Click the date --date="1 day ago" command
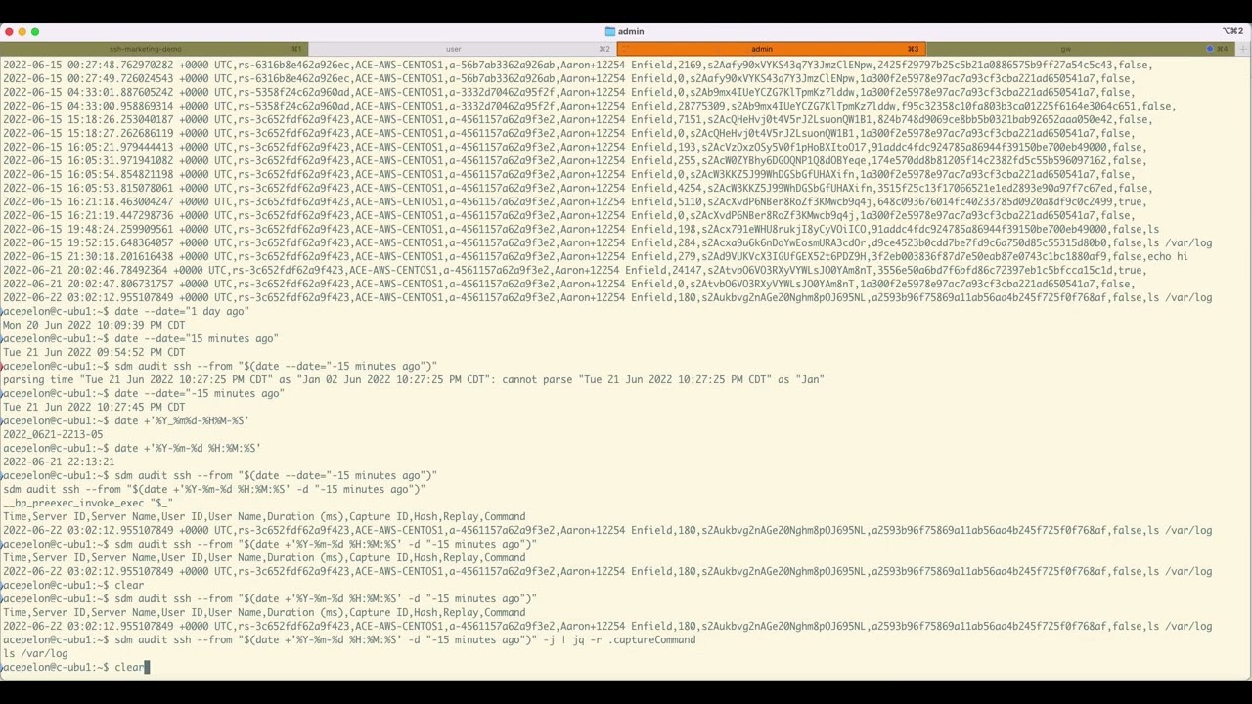The height and width of the screenshot is (704, 1252). [182, 311]
